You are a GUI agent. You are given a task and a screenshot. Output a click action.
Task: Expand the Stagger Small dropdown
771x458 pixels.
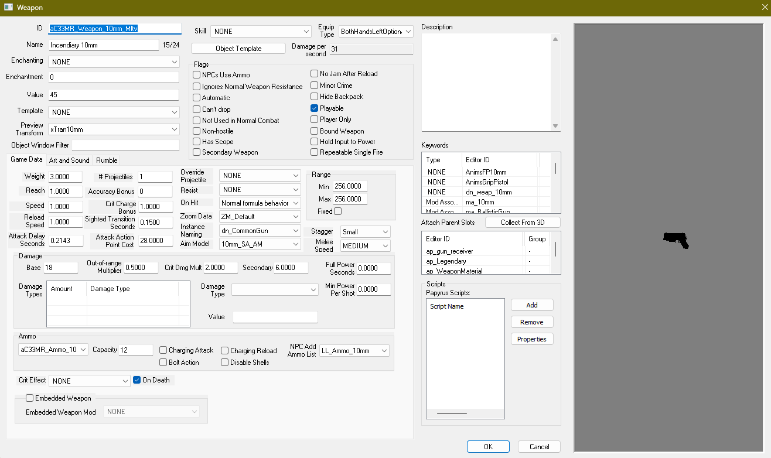[x=366, y=232]
